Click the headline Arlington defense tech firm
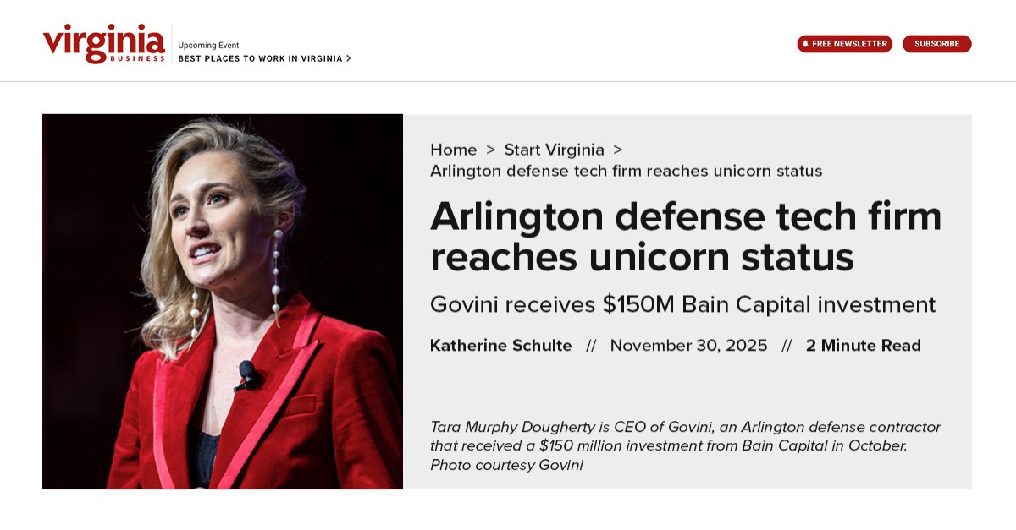This screenshot has width=1016, height=530. tap(686, 237)
